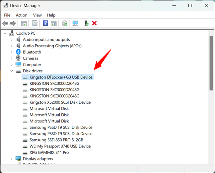The width and height of the screenshot is (215, 173).
Task: Select the Cameras label
Action: 31,58
